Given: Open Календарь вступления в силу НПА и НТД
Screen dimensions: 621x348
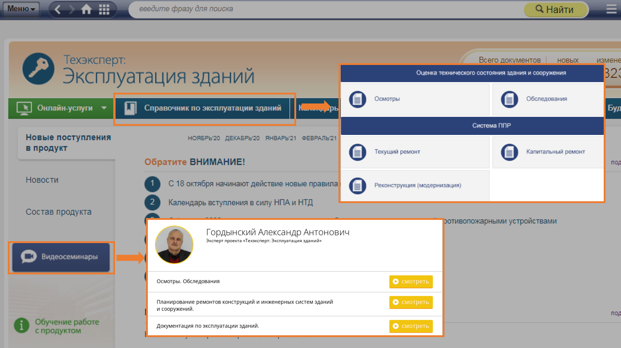Looking at the screenshot, I should [241, 202].
